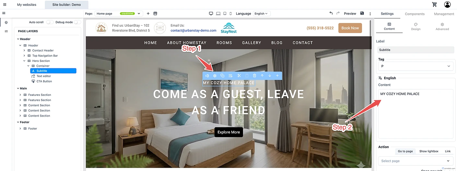457x171 pixels.
Task: Open the Language dropdown set to English
Action: pos(261,14)
